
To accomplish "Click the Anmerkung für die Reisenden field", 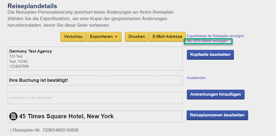I will tap(95, 98).
